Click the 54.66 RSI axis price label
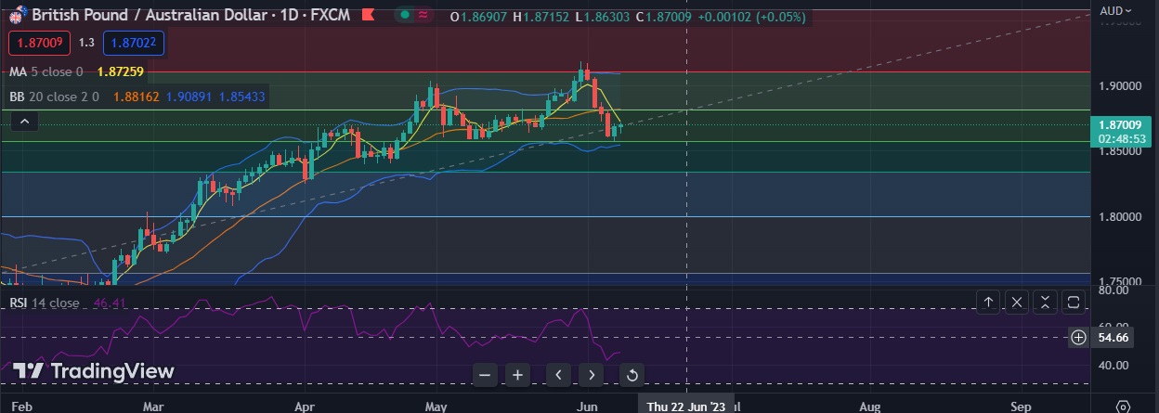 (1113, 337)
